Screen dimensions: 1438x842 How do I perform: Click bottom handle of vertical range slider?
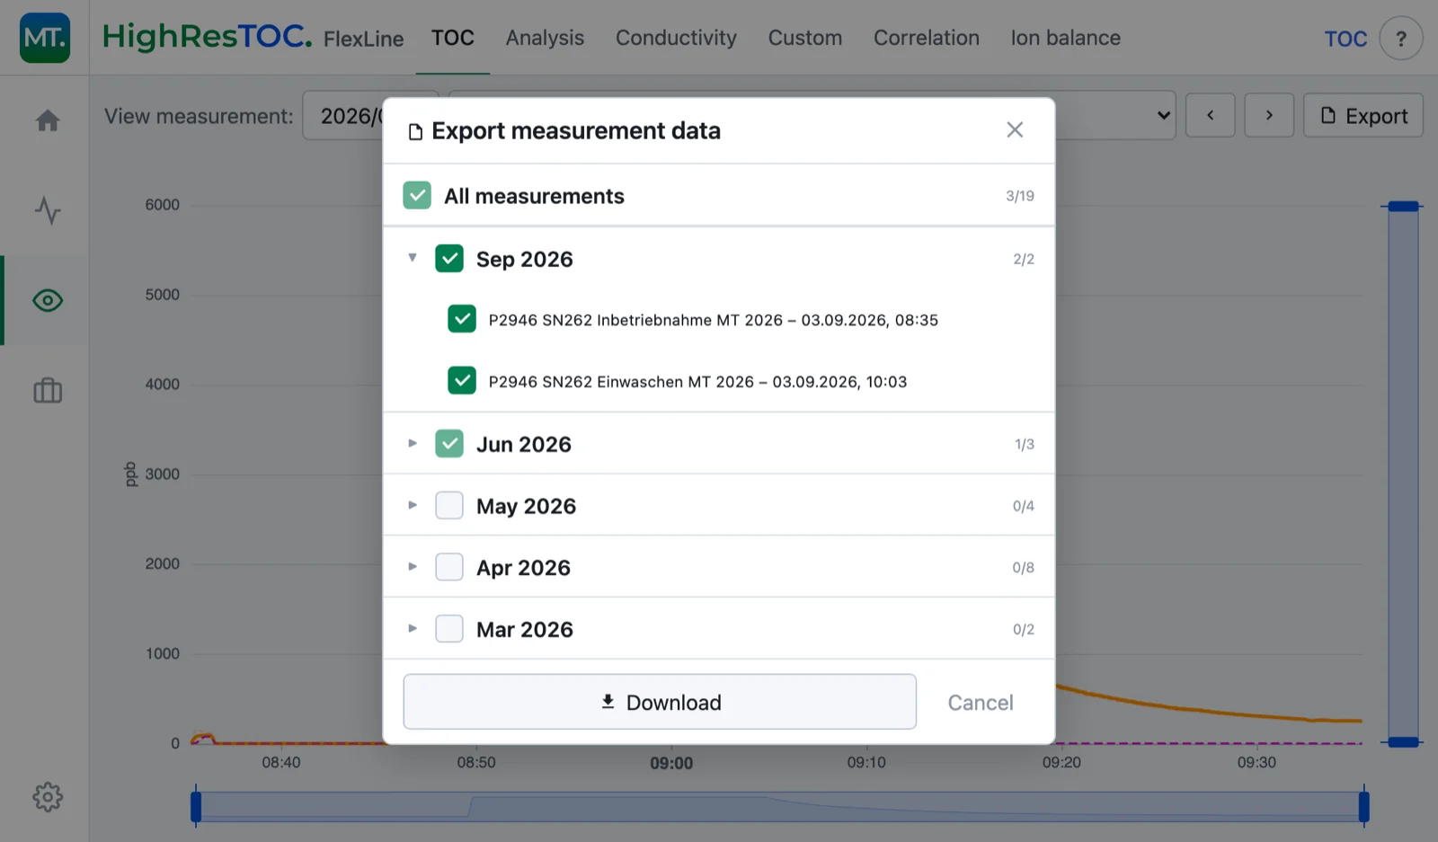(x=1403, y=742)
